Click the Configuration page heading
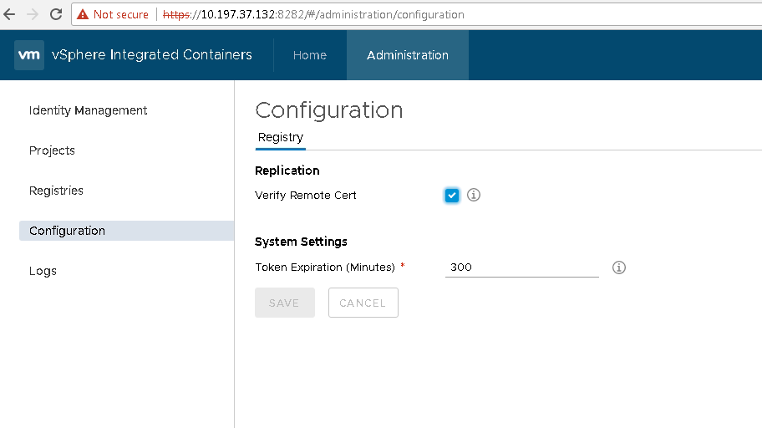762x428 pixels. 329,110
